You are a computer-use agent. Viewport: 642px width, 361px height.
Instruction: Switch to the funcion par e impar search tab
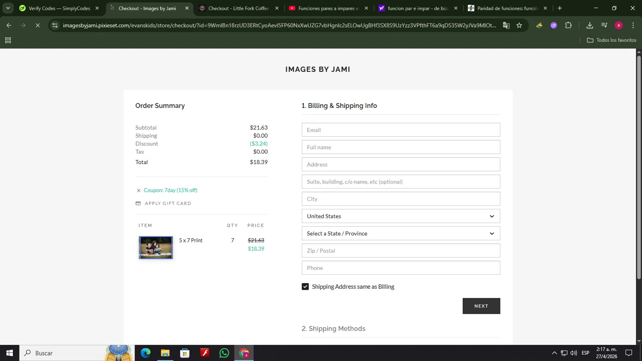(418, 8)
